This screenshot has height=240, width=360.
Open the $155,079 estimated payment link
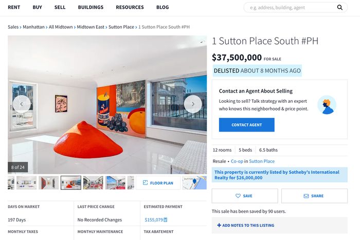pyautogui.click(x=154, y=220)
